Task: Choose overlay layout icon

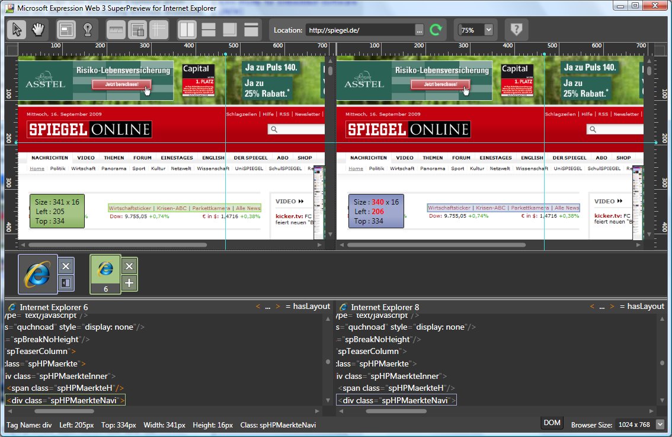Action: (x=230, y=30)
